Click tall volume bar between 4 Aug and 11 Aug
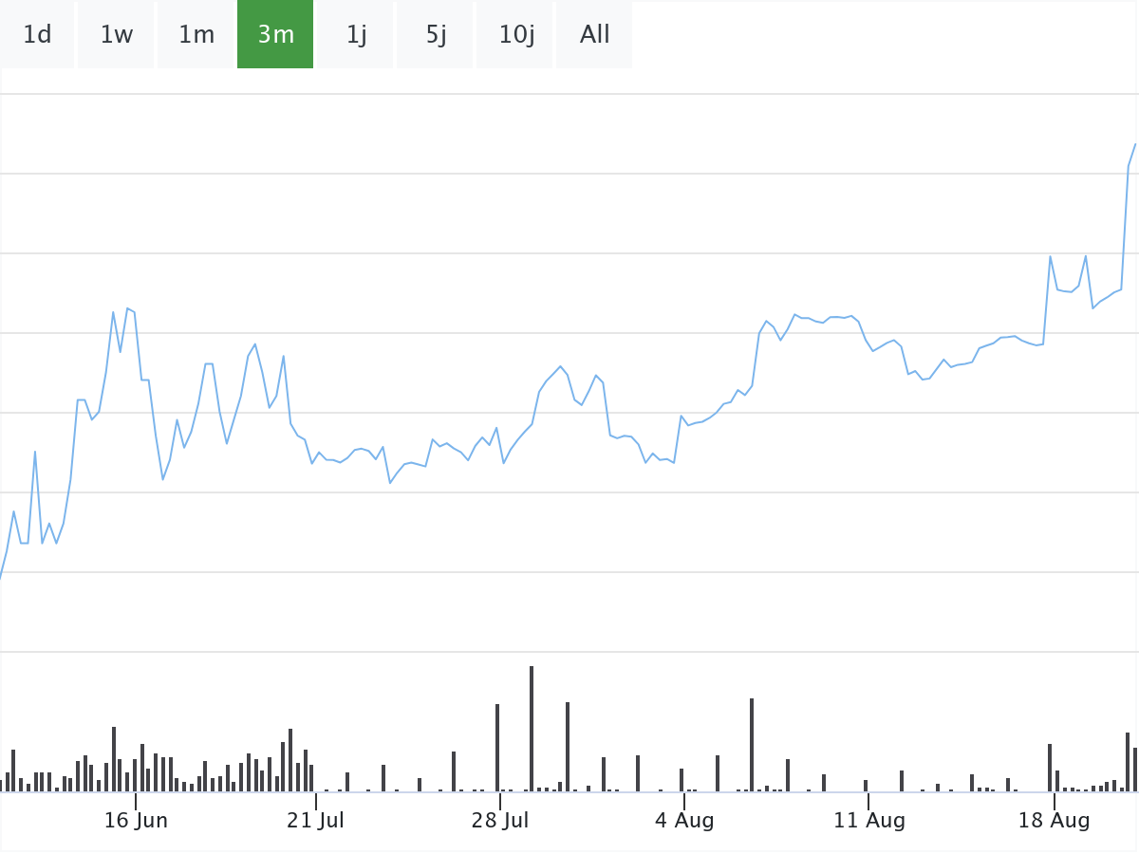 click(752, 745)
